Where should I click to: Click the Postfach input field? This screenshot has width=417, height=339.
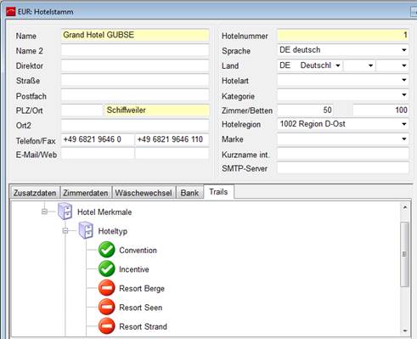[x=135, y=95]
